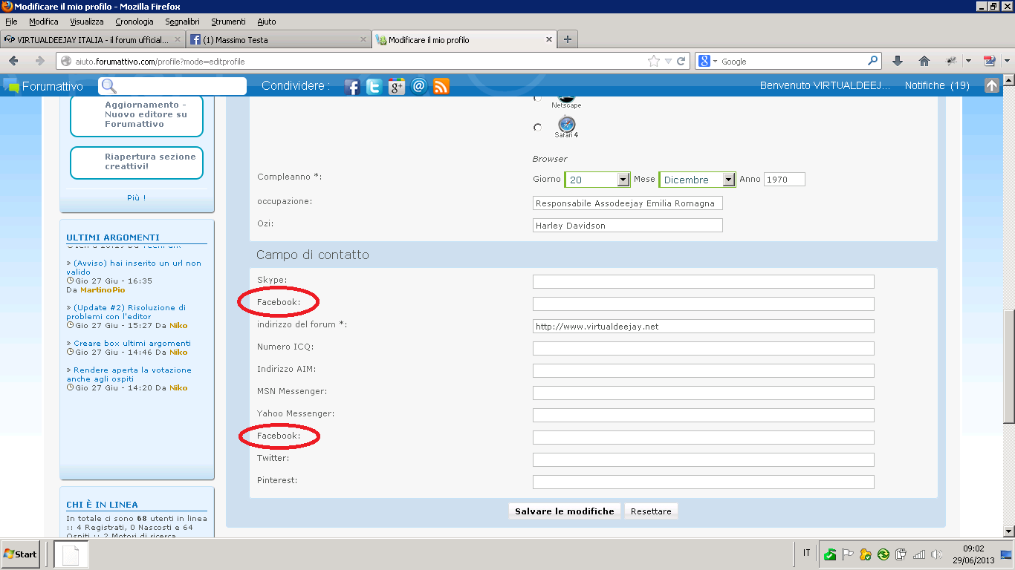Viewport: 1015px width, 570px height.
Task: Click the magnifier in Google search box
Action: click(x=873, y=61)
